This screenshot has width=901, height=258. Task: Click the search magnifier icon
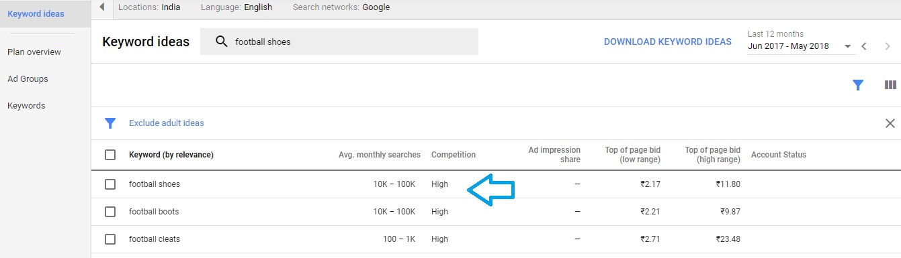click(x=221, y=42)
